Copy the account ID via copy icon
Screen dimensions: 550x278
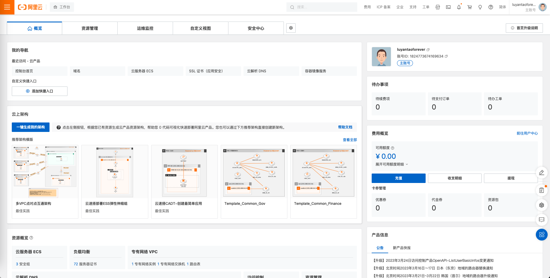[x=446, y=56]
